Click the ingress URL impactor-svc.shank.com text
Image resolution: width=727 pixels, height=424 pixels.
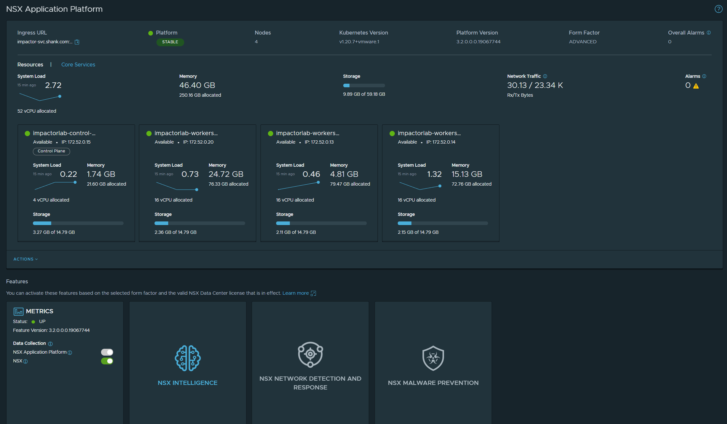45,42
